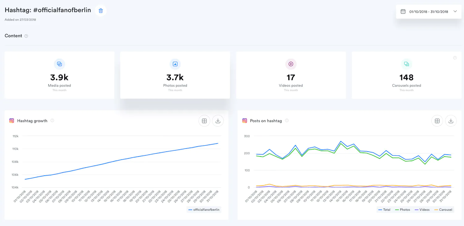Click the calendar icon in date selector
464x226 pixels.
tap(403, 11)
